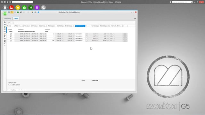Click the green Sales icon left of window toolbar
Viewport: 205px width, 115px height.
[x=5, y=13]
